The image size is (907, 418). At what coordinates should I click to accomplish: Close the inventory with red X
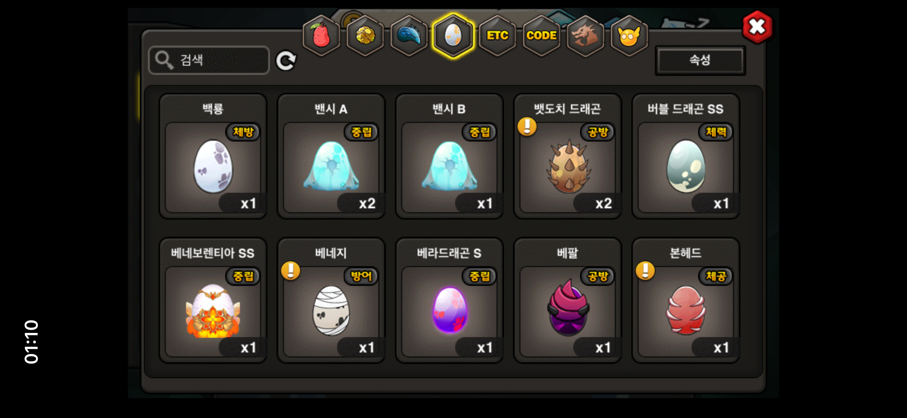757,27
